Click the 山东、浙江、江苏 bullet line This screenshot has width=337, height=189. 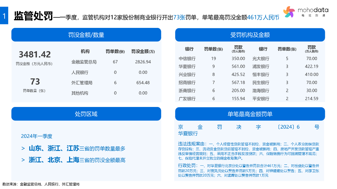point(73,148)
